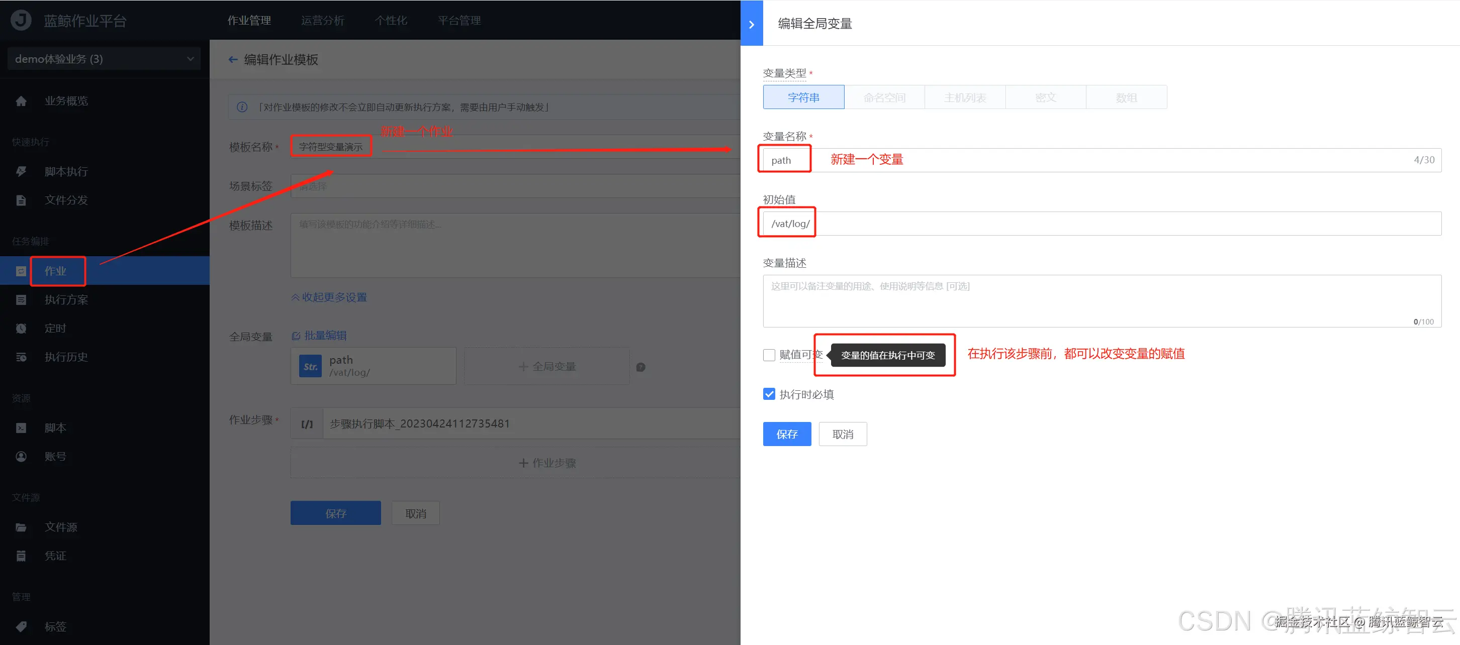Click the job icon beside 作业
This screenshot has height=645, width=1460.
21,271
